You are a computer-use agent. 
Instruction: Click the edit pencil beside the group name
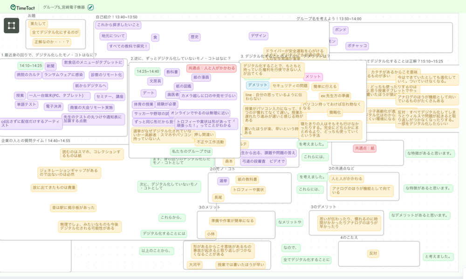coord(91,7)
